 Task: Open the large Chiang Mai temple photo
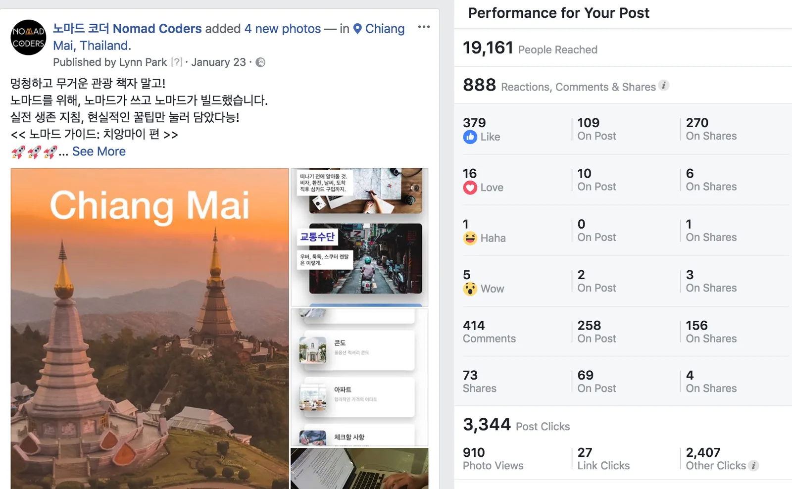pos(149,328)
